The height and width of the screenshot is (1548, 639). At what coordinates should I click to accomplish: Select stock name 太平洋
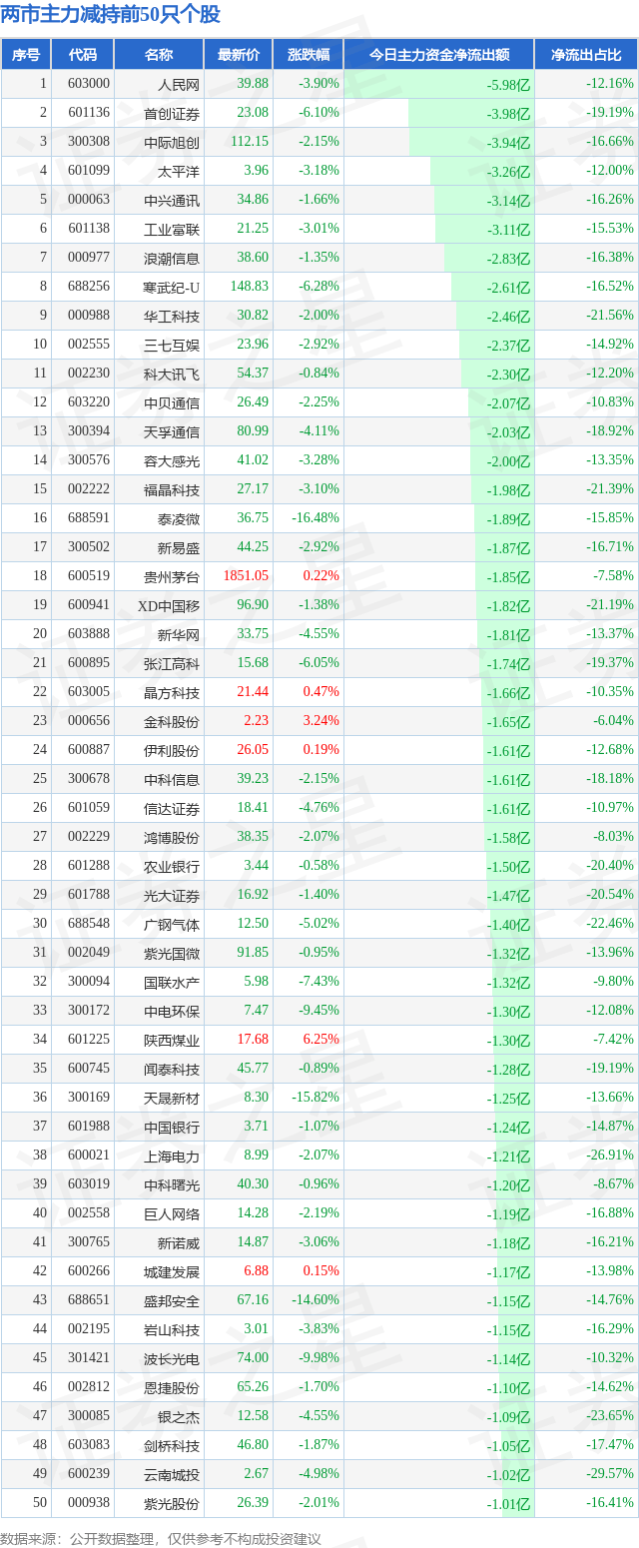tap(179, 172)
